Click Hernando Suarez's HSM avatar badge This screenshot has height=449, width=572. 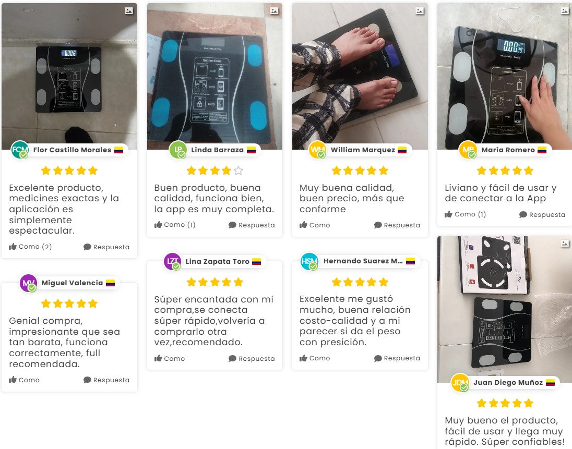point(309,261)
